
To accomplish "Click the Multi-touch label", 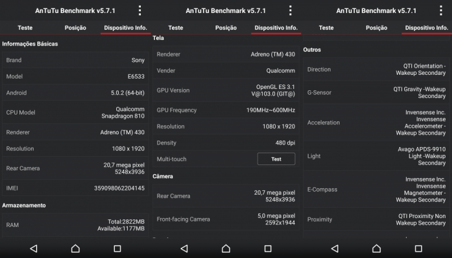I will pyautogui.click(x=172, y=159).
